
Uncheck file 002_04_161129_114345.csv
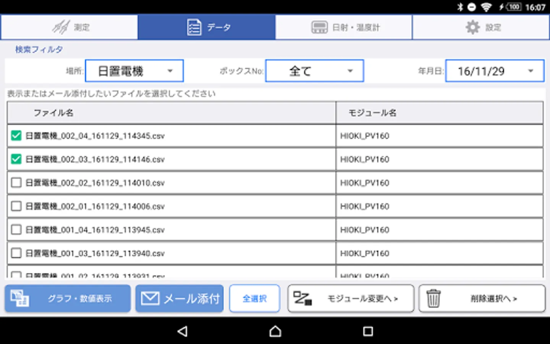[x=16, y=136]
